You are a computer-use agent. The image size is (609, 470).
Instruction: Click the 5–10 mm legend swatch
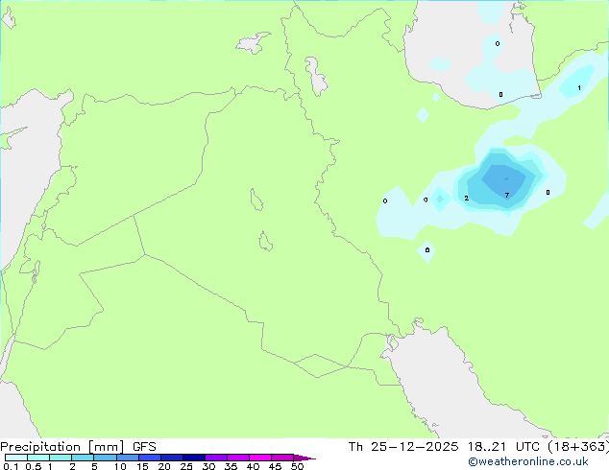[105, 458]
